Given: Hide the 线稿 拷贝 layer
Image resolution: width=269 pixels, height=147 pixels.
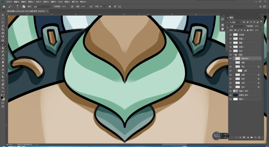Looking at the screenshot, I should (230, 58).
